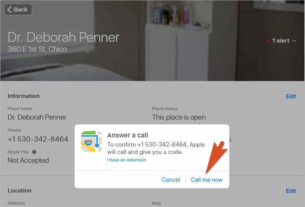Go Back to previous page
305x207 pixels.
[x=18, y=9]
